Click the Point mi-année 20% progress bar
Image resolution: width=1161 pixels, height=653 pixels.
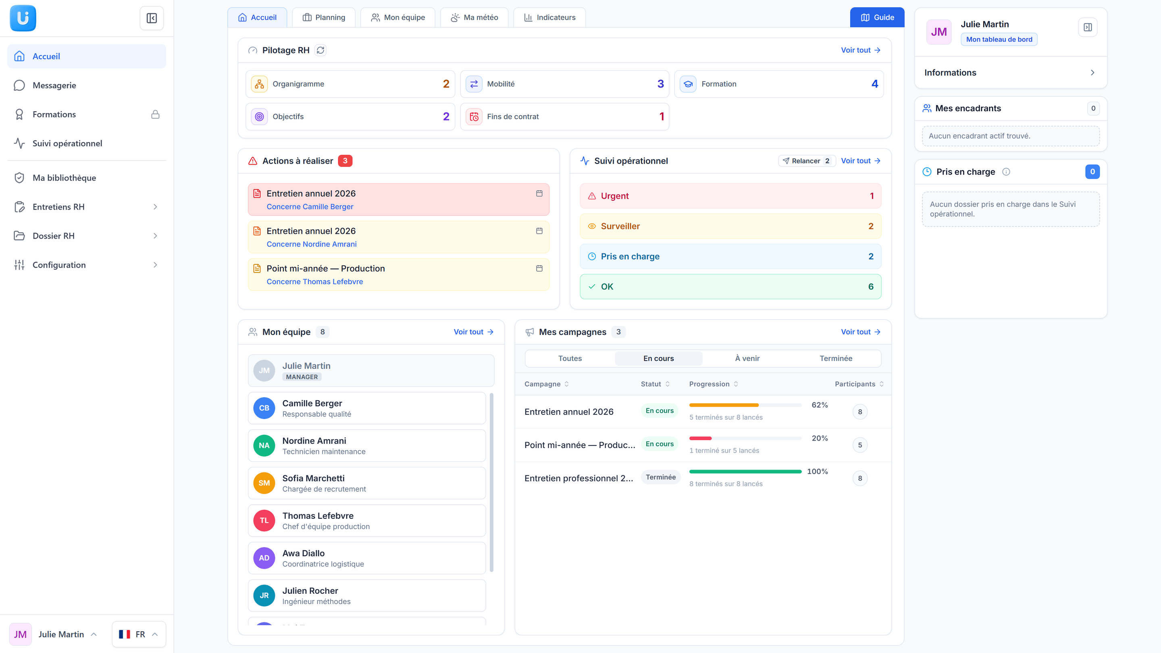tap(745, 439)
